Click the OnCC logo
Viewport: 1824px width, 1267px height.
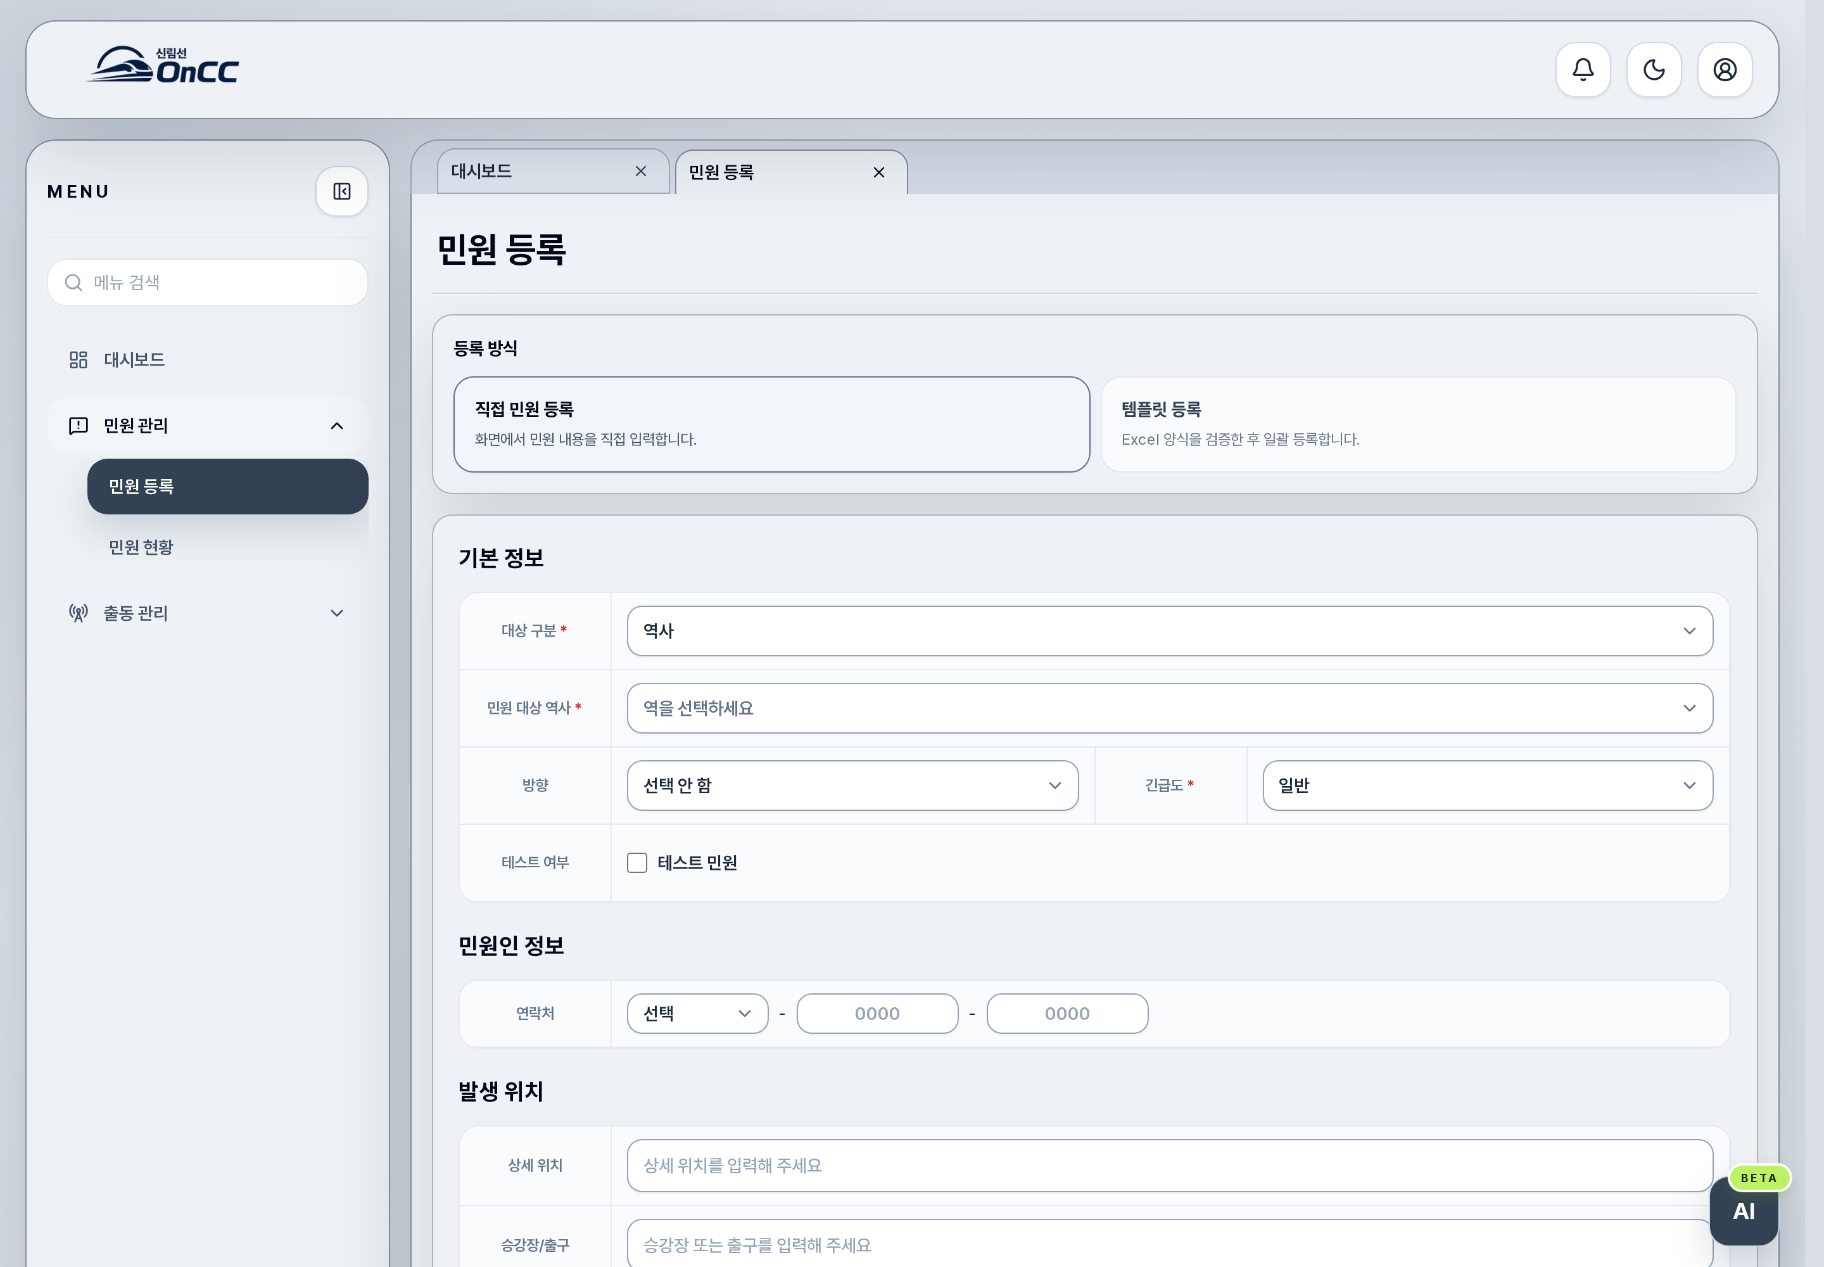coord(163,65)
